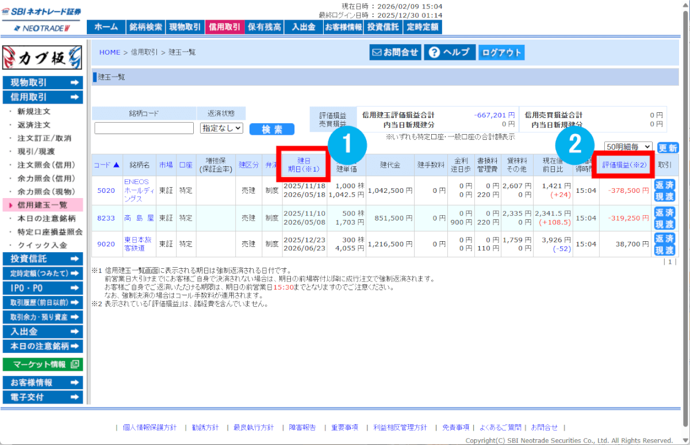
Task: Click the SBI Neotrade logo
Action: [x=42, y=19]
